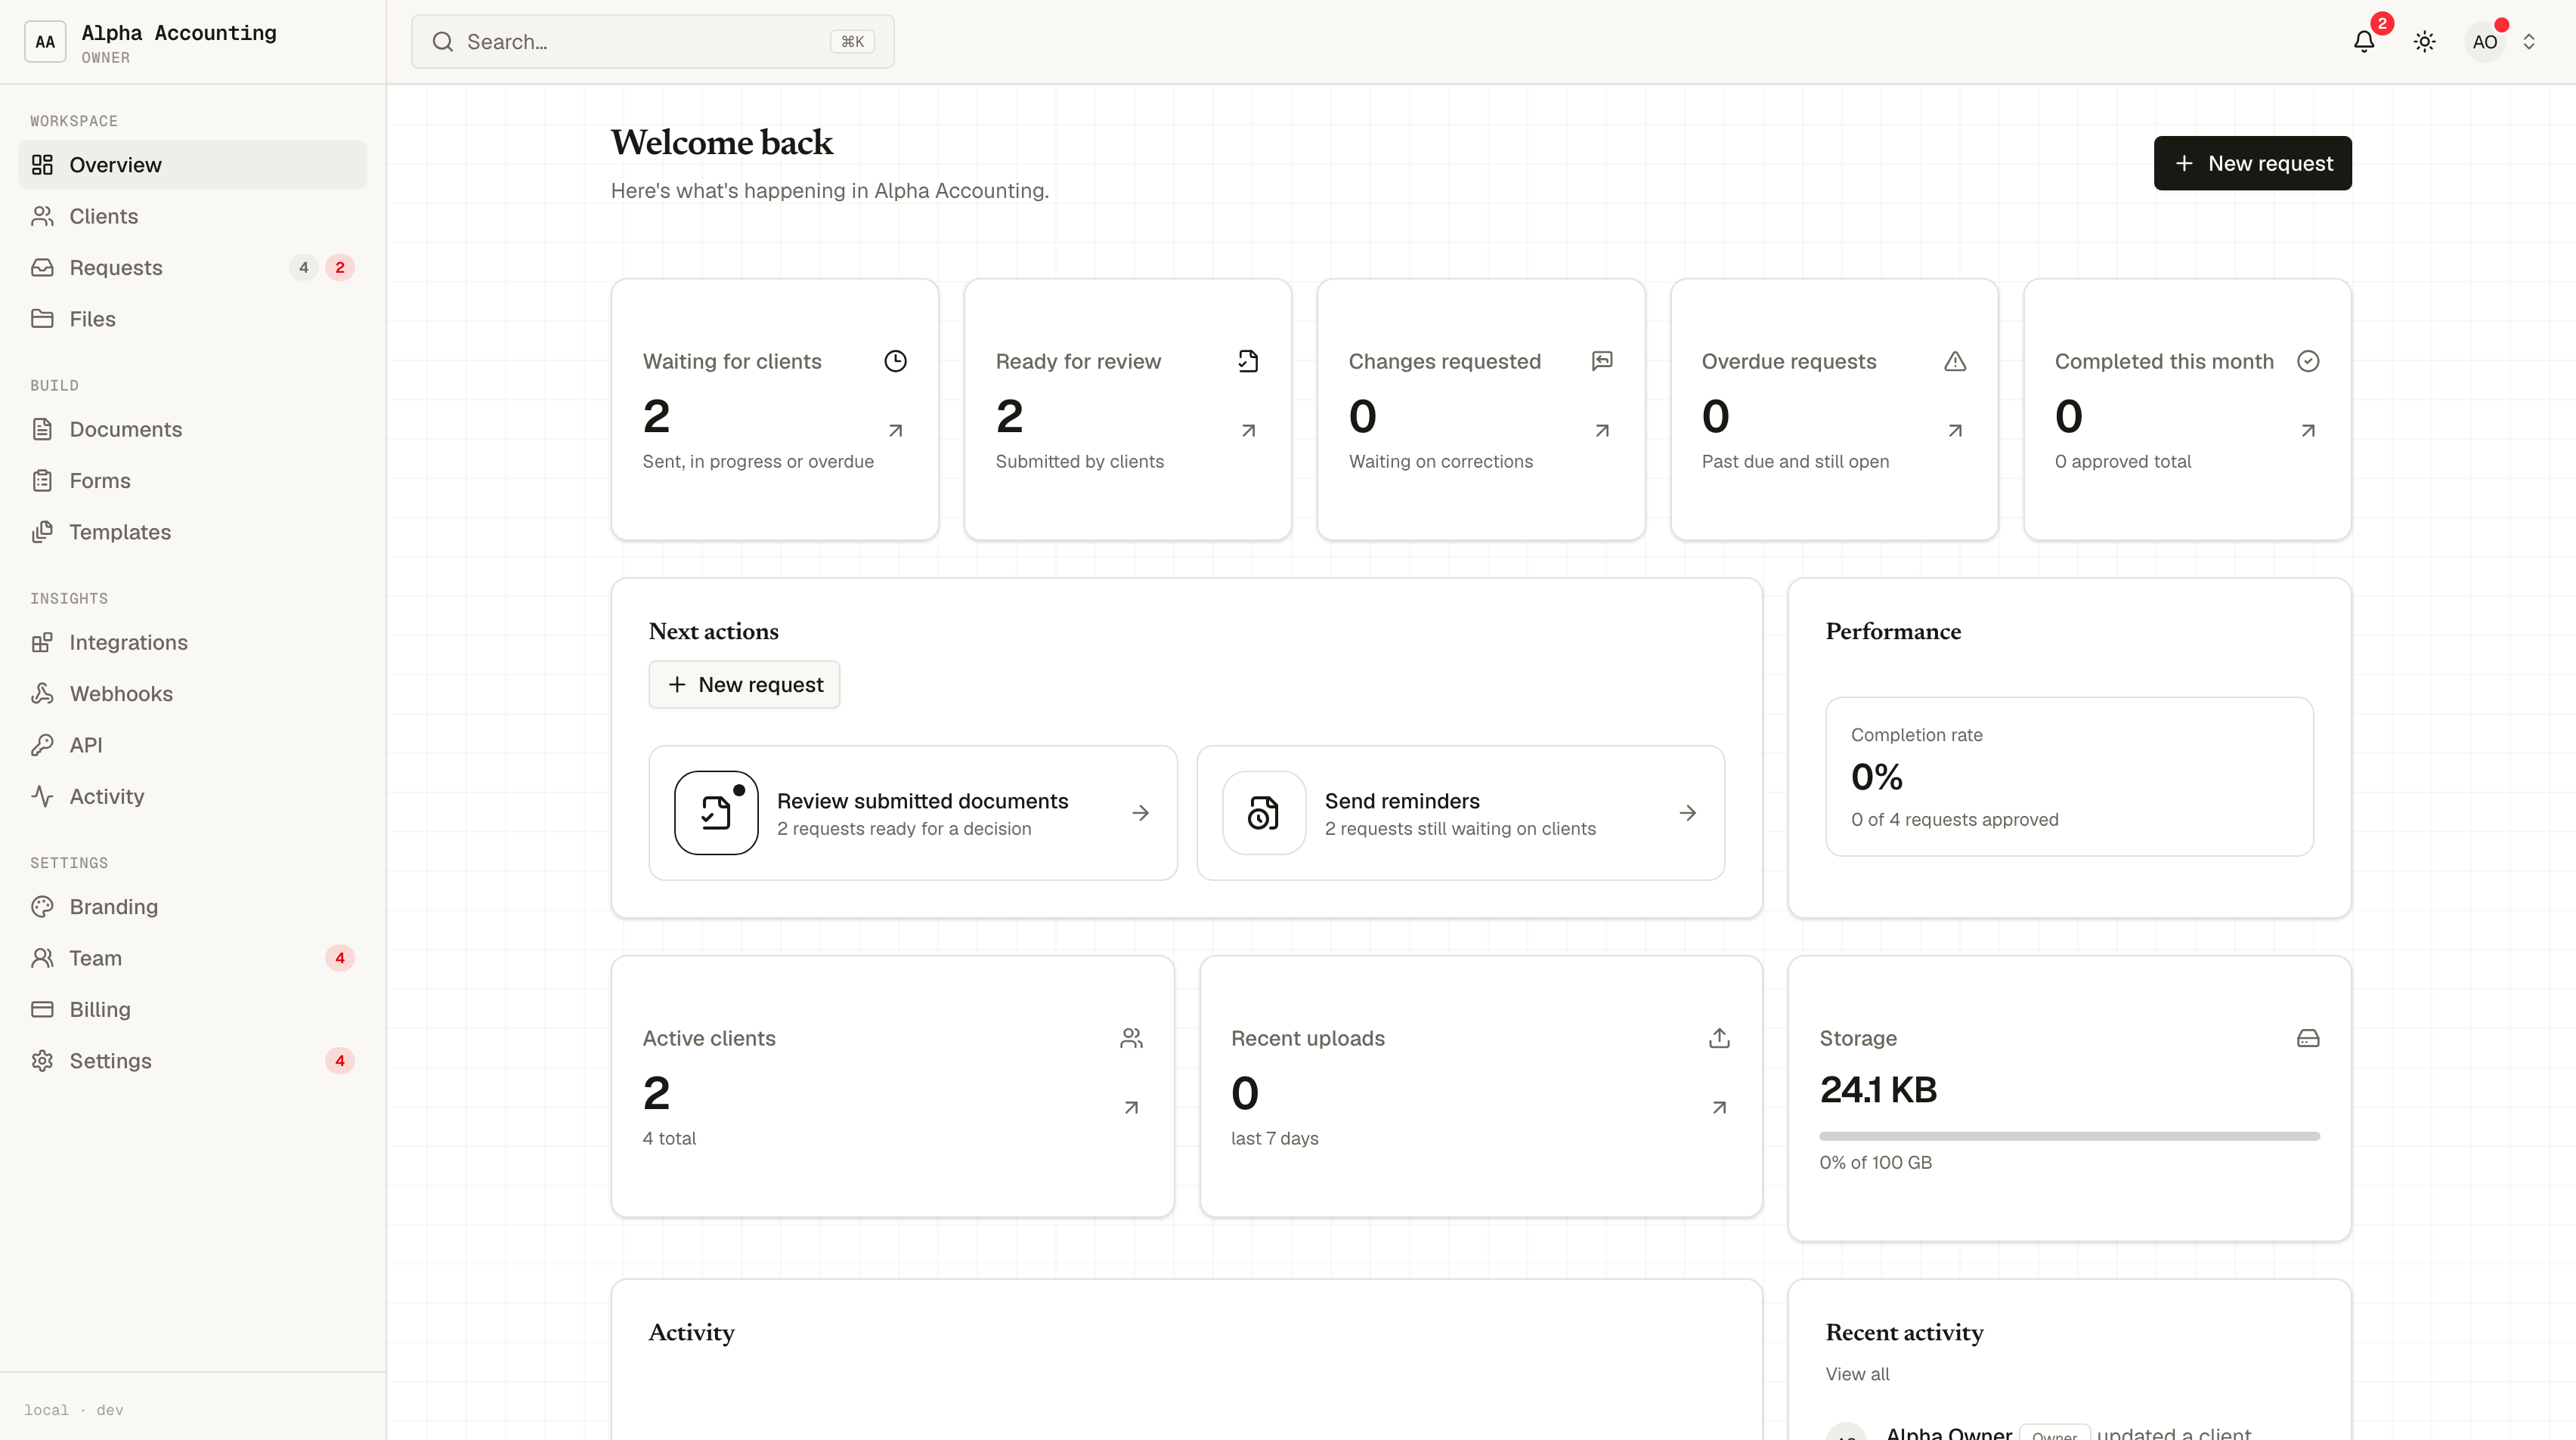The height and width of the screenshot is (1440, 2576).
Task: Click the Activity pulse icon in sidebar
Action: 42,796
